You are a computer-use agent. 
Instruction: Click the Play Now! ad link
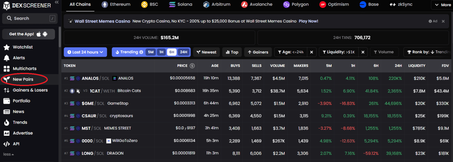(x=308, y=21)
